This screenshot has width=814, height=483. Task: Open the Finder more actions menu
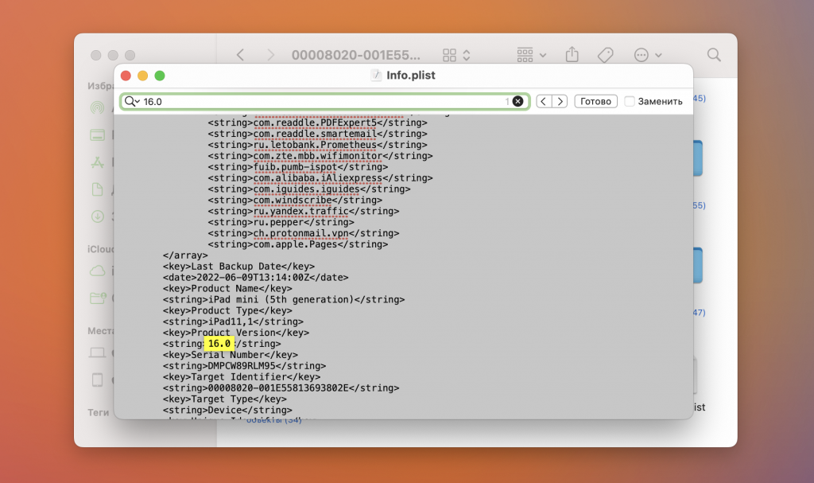647,55
